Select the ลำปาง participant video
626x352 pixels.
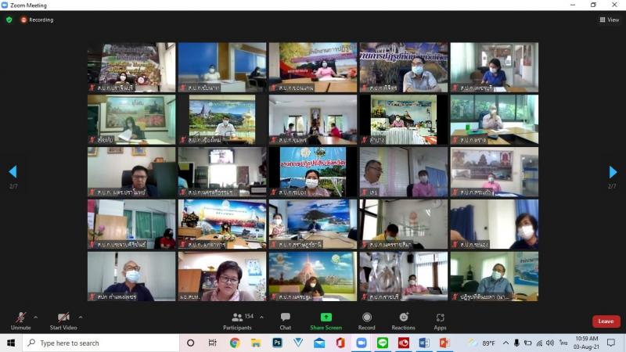tap(404, 120)
